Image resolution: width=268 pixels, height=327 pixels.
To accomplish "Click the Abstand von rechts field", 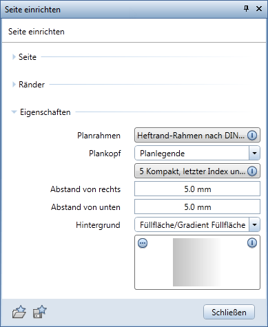I will 197,189.
